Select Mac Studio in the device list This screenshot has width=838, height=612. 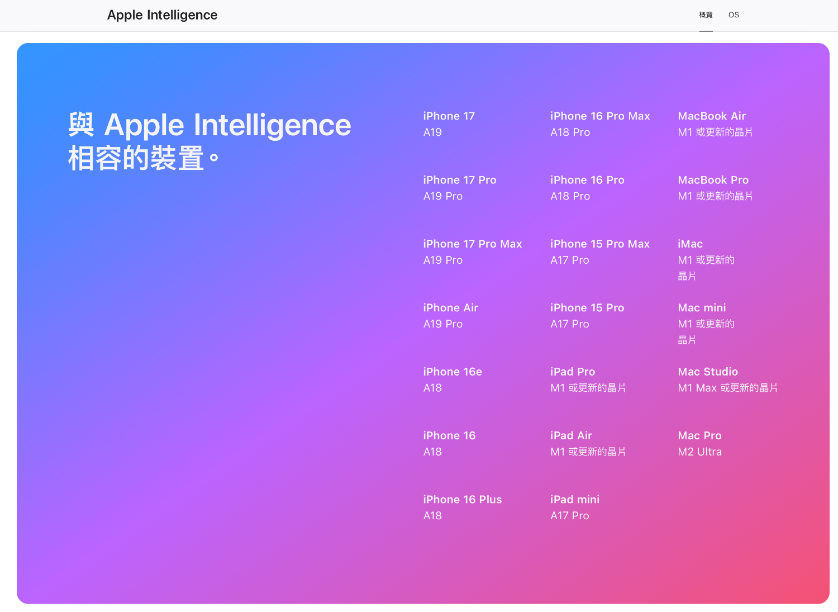pos(707,372)
